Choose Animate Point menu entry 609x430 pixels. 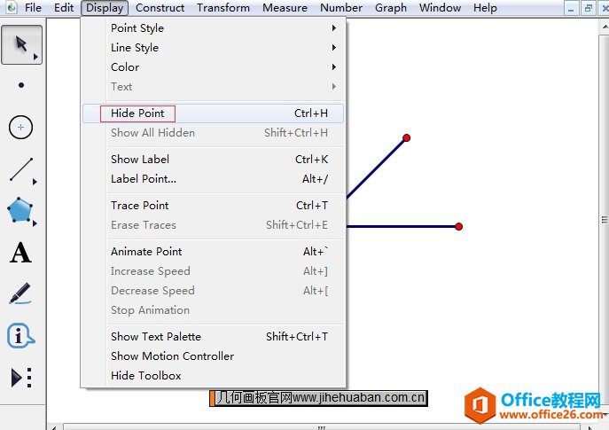coord(214,251)
